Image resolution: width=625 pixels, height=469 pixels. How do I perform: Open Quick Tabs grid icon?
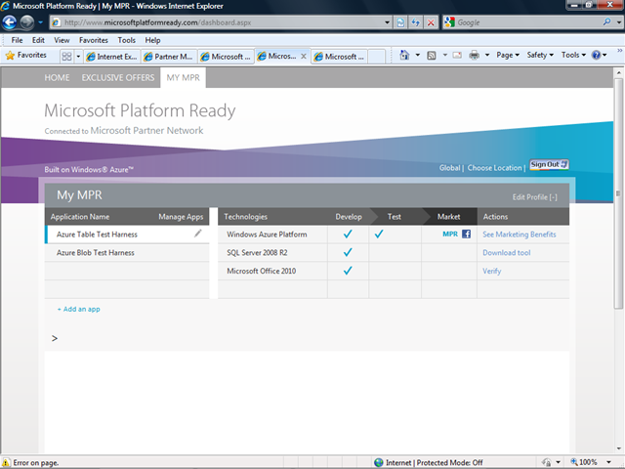tap(67, 57)
